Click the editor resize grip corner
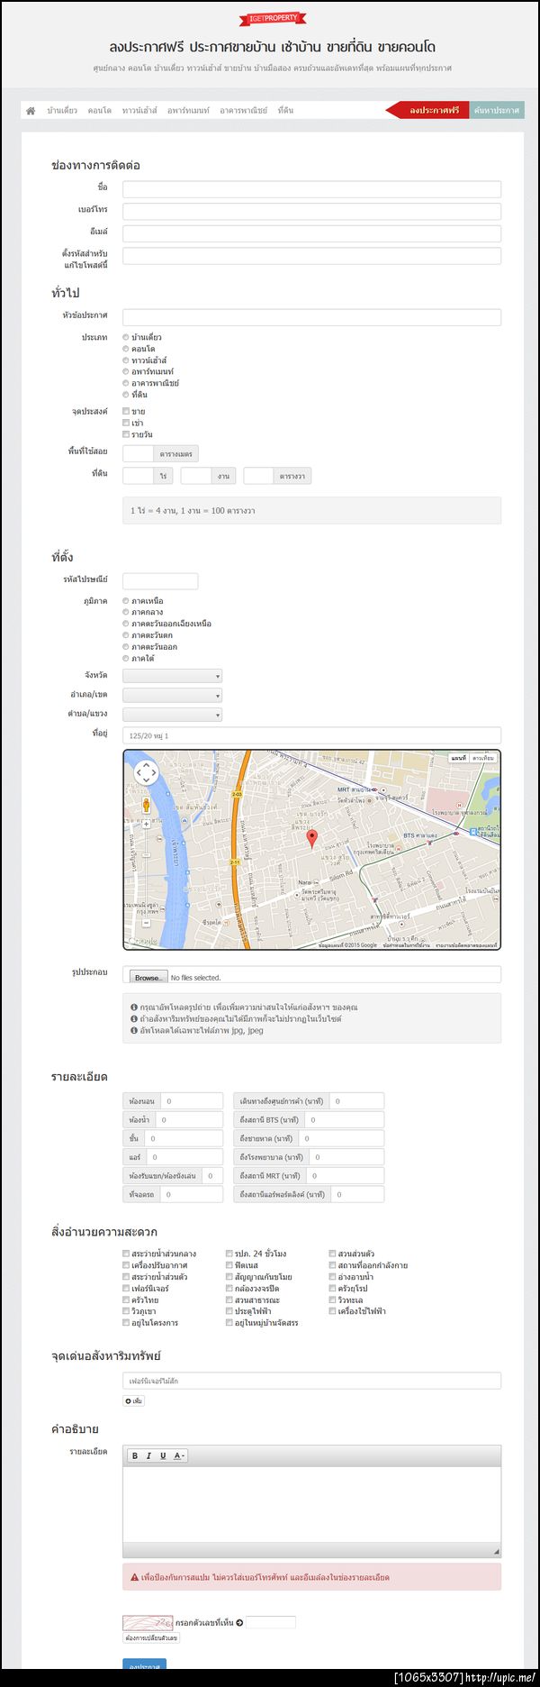 496,1551
